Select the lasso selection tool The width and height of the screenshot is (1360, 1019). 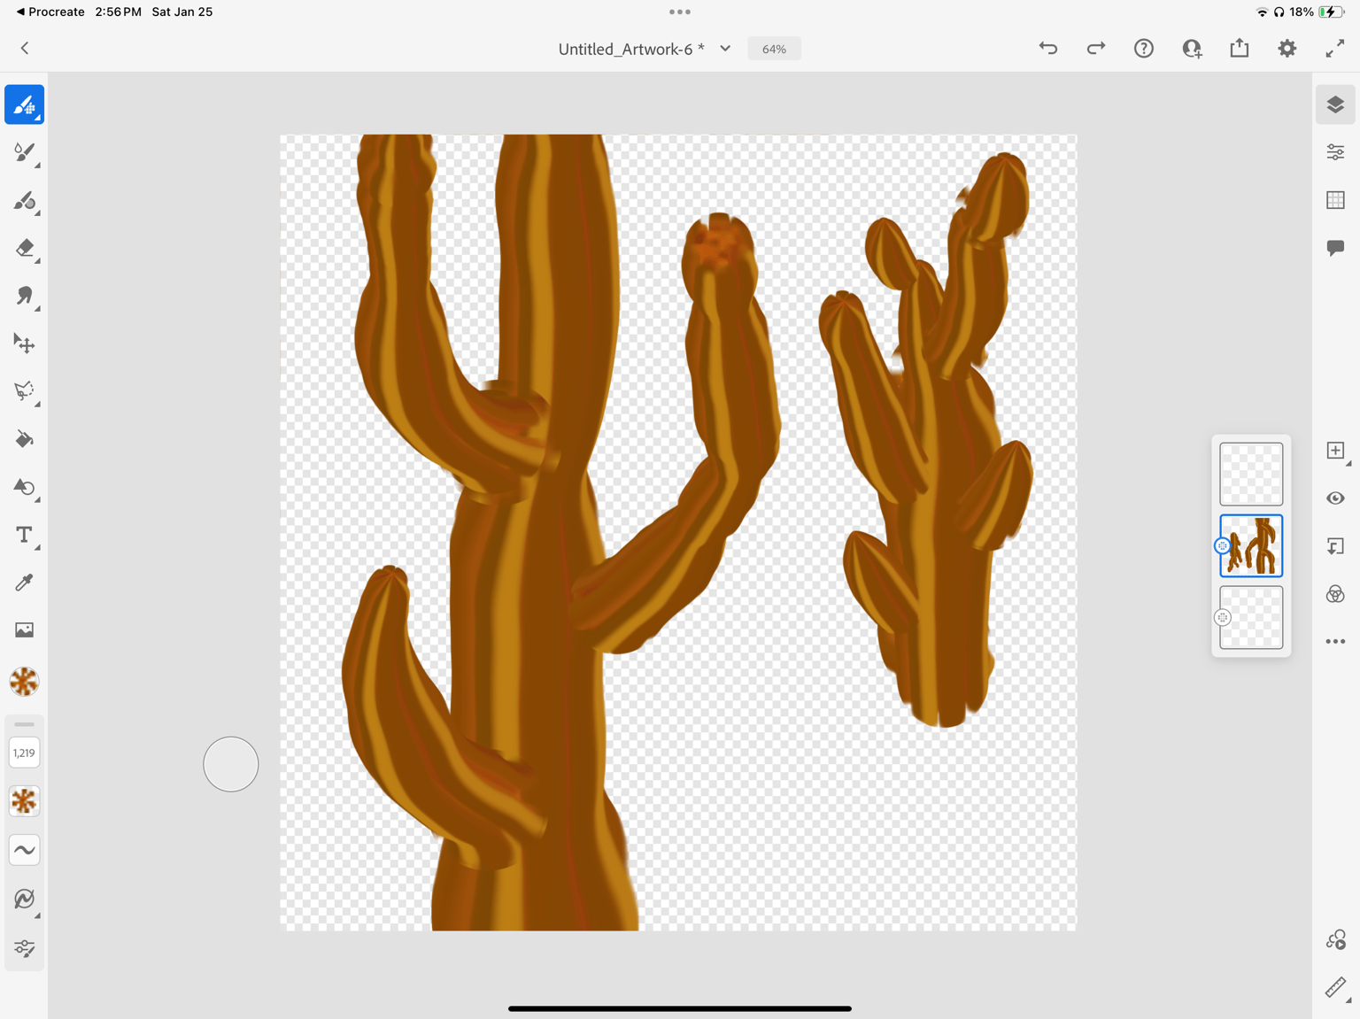tap(24, 391)
